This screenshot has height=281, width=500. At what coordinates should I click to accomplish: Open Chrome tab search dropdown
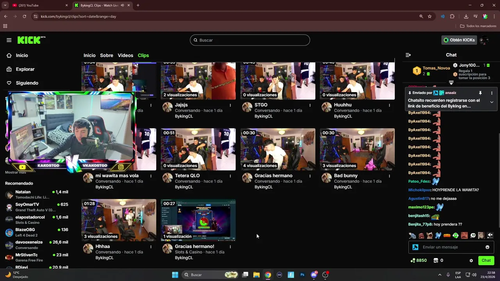click(5, 5)
